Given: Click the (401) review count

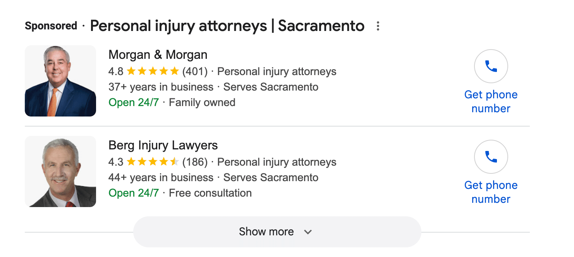Looking at the screenshot, I should click(x=195, y=72).
